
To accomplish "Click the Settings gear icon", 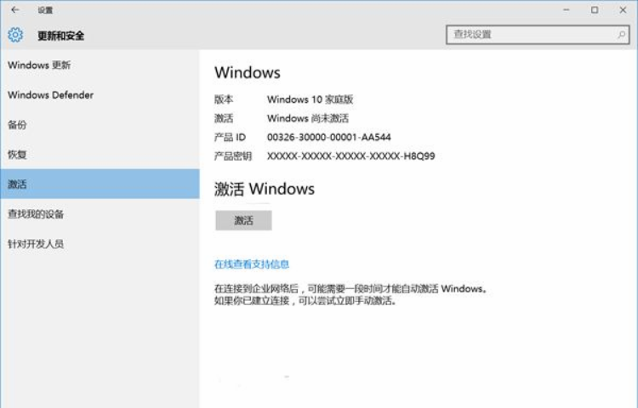I will (15, 35).
